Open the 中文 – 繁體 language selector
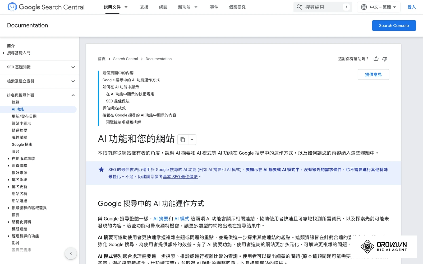 pos(378,7)
